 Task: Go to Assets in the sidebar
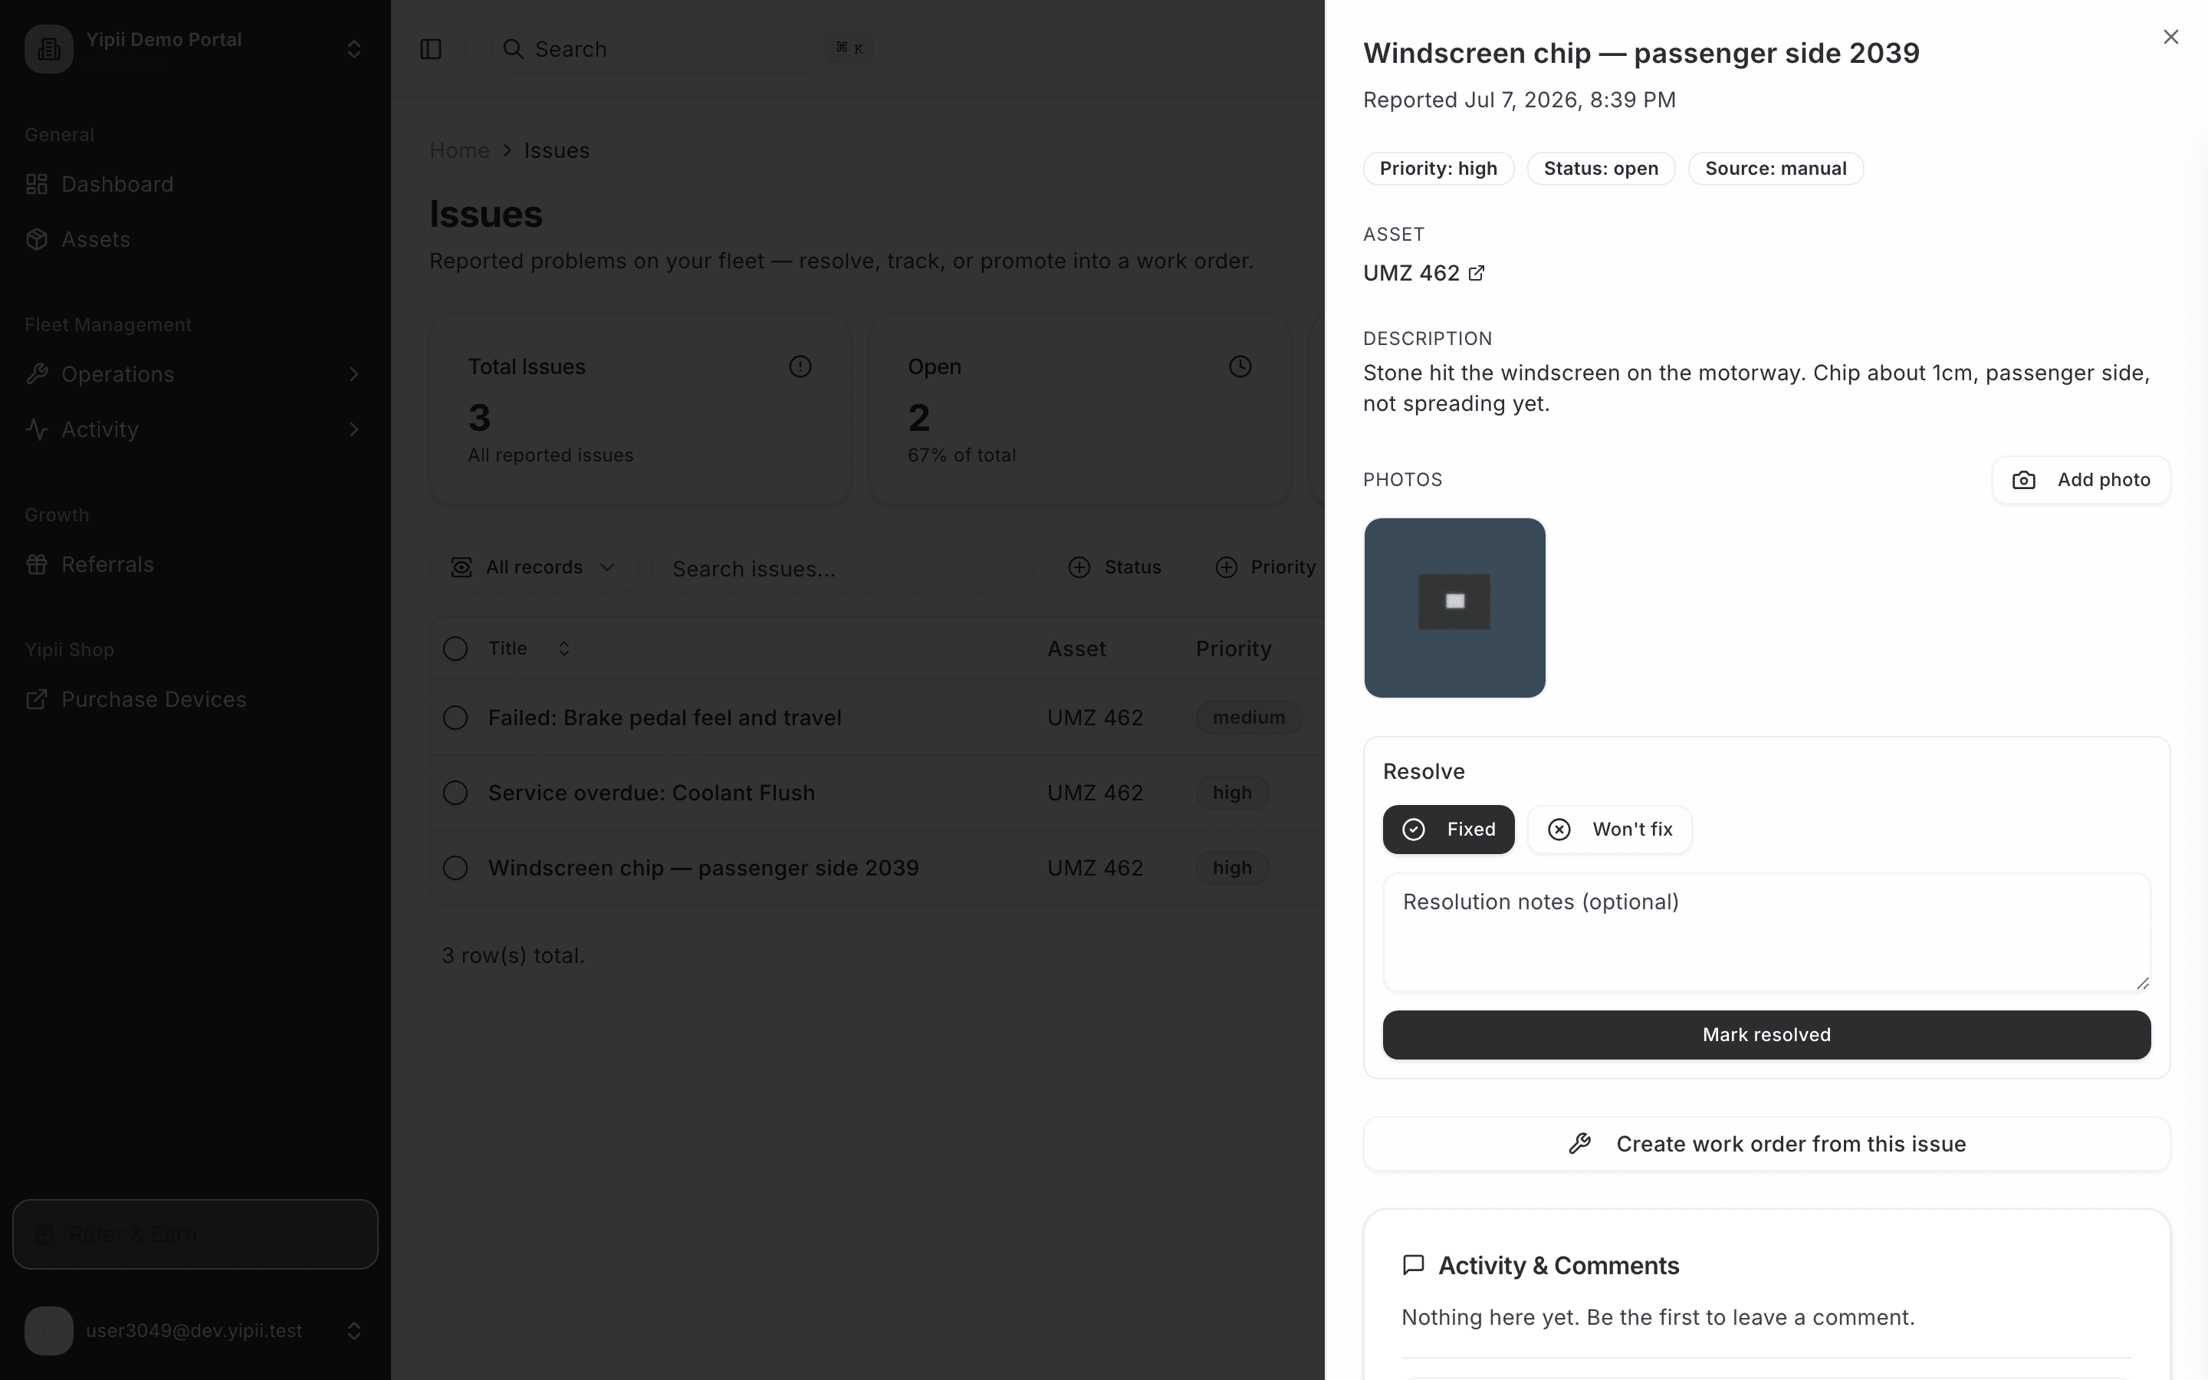click(95, 239)
